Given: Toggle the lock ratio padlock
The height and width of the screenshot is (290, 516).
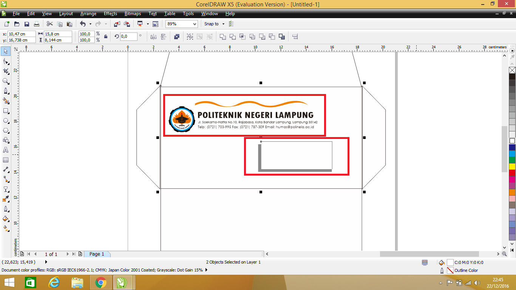Looking at the screenshot, I should 105,37.
